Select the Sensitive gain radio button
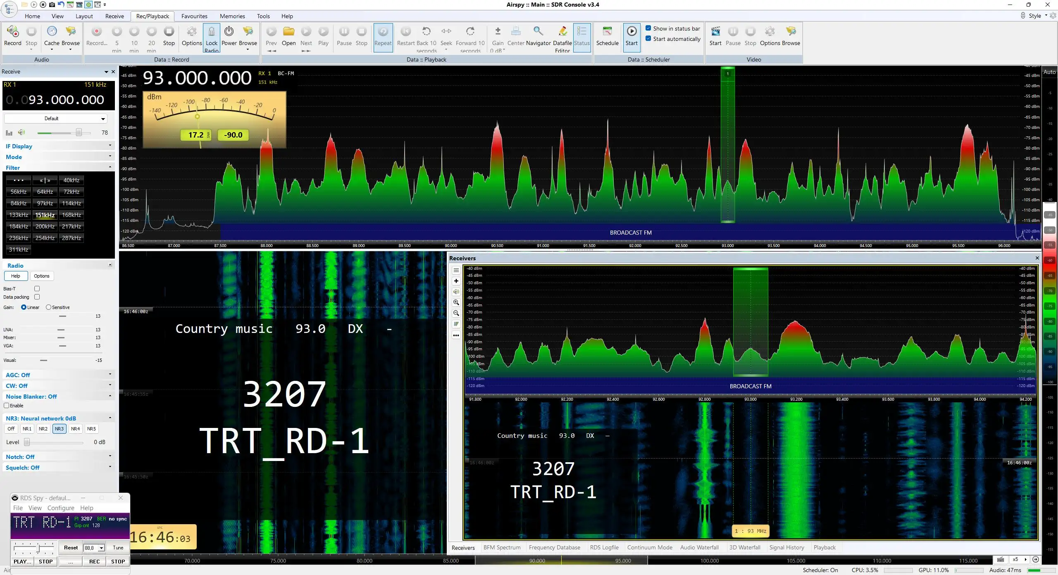The height and width of the screenshot is (575, 1058). (x=49, y=307)
